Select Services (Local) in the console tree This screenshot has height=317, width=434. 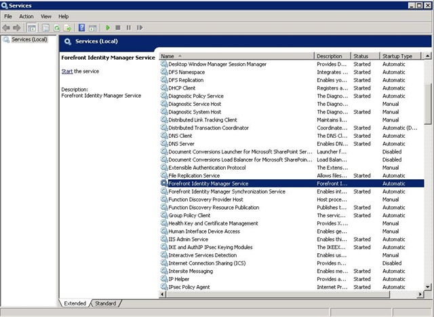click(x=29, y=39)
